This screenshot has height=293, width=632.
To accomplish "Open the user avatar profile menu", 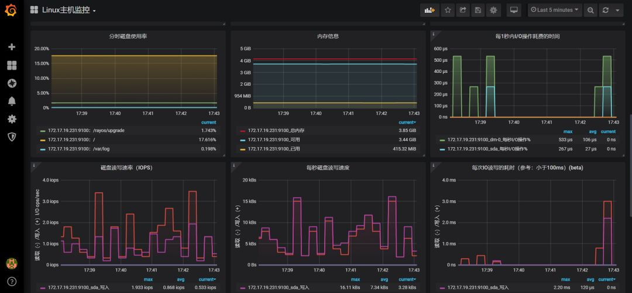I will pyautogui.click(x=12, y=263).
